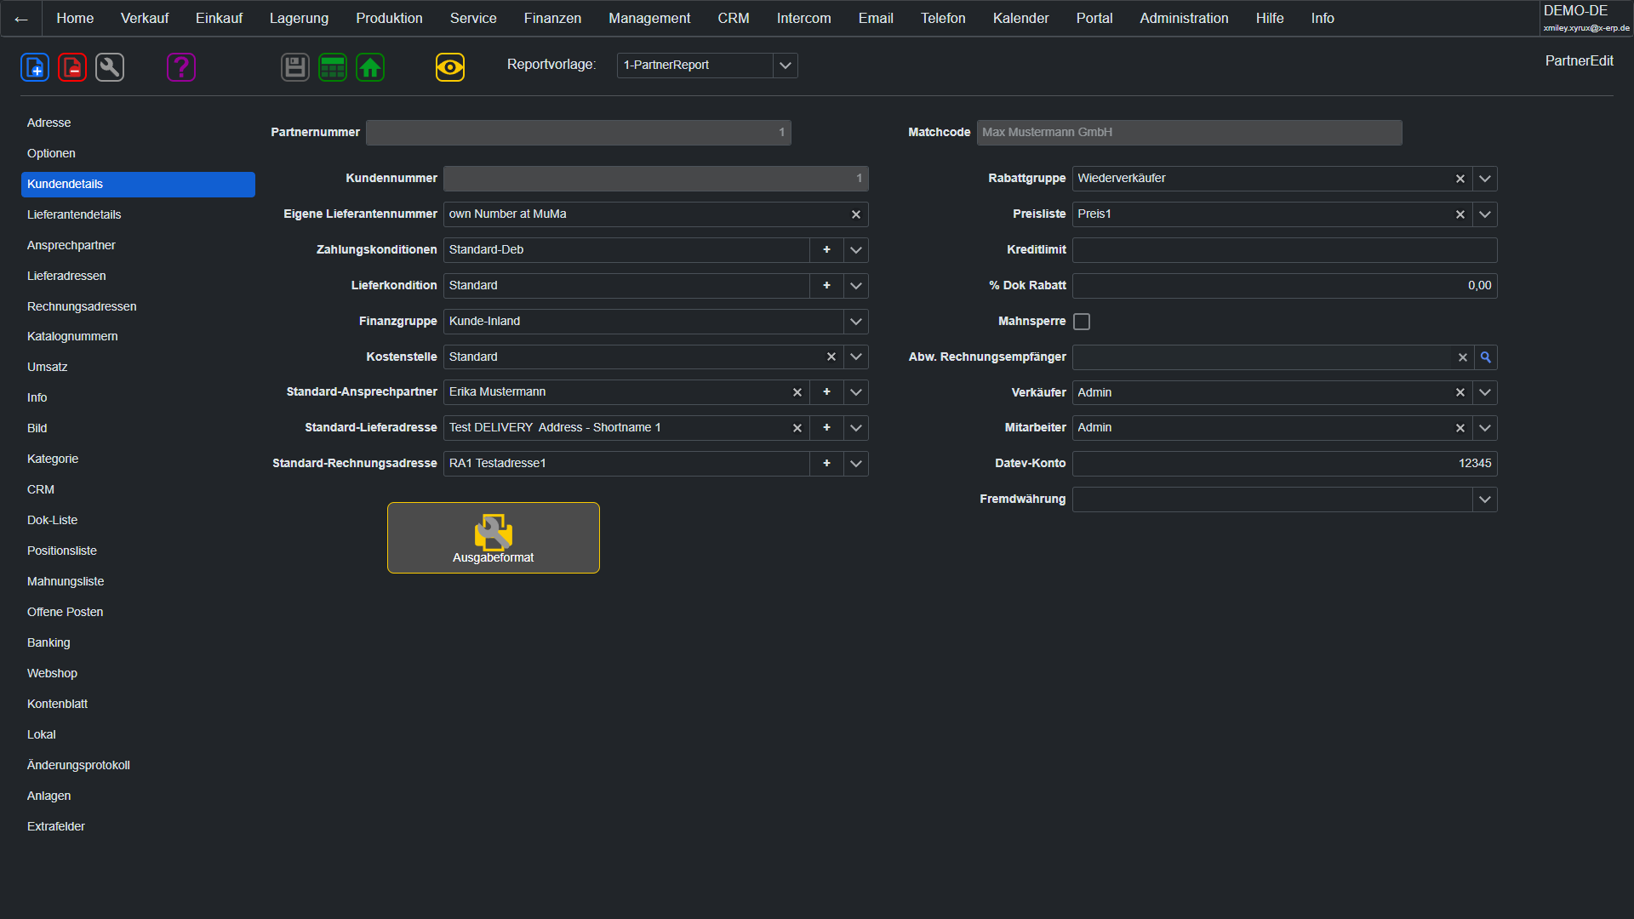Open the Finanzgruppe dropdown

click(855, 322)
